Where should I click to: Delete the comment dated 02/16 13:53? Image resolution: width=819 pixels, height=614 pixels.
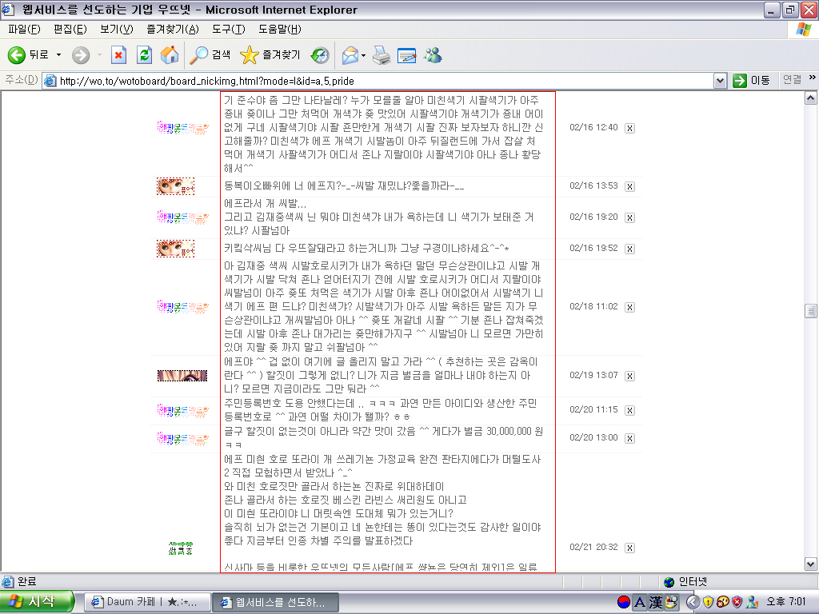[629, 186]
